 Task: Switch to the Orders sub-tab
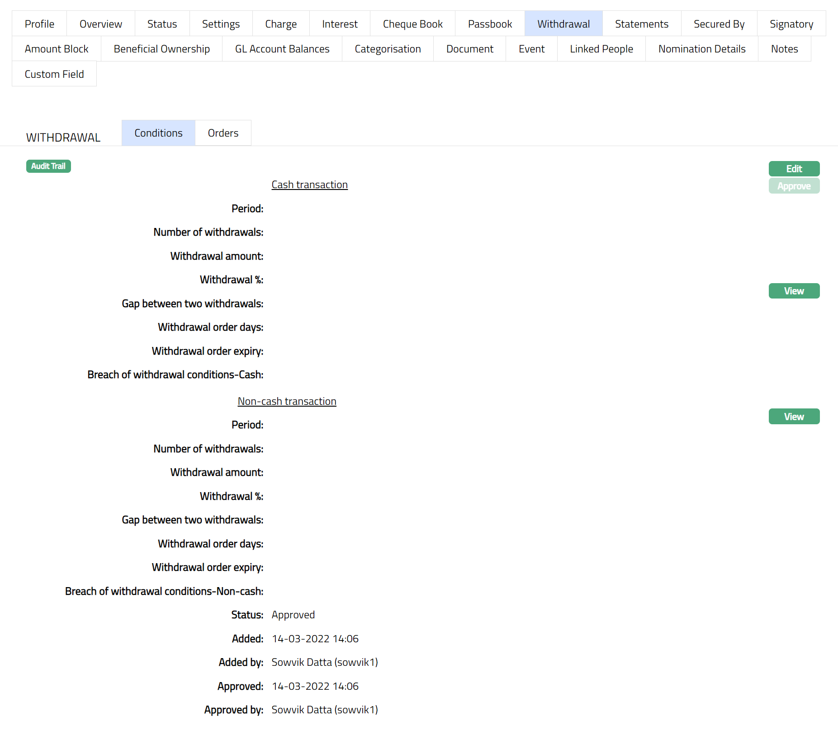pos(223,133)
